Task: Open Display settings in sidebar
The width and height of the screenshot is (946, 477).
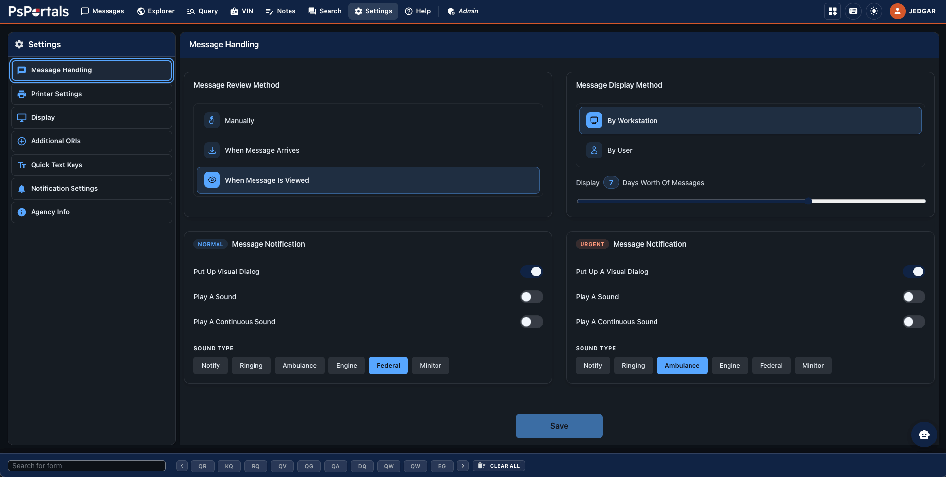Action: point(92,117)
